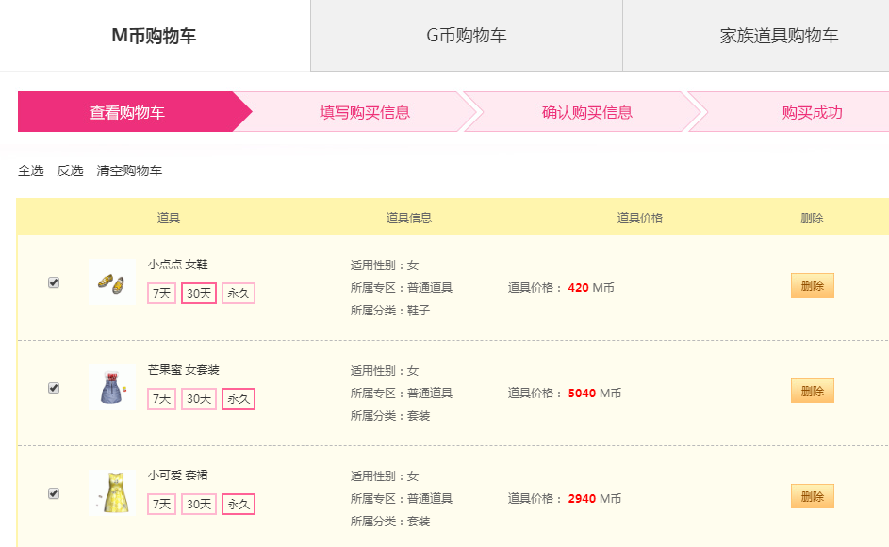889x547 pixels.
Task: Switch to the G币购物车 tab
Action: point(467,36)
